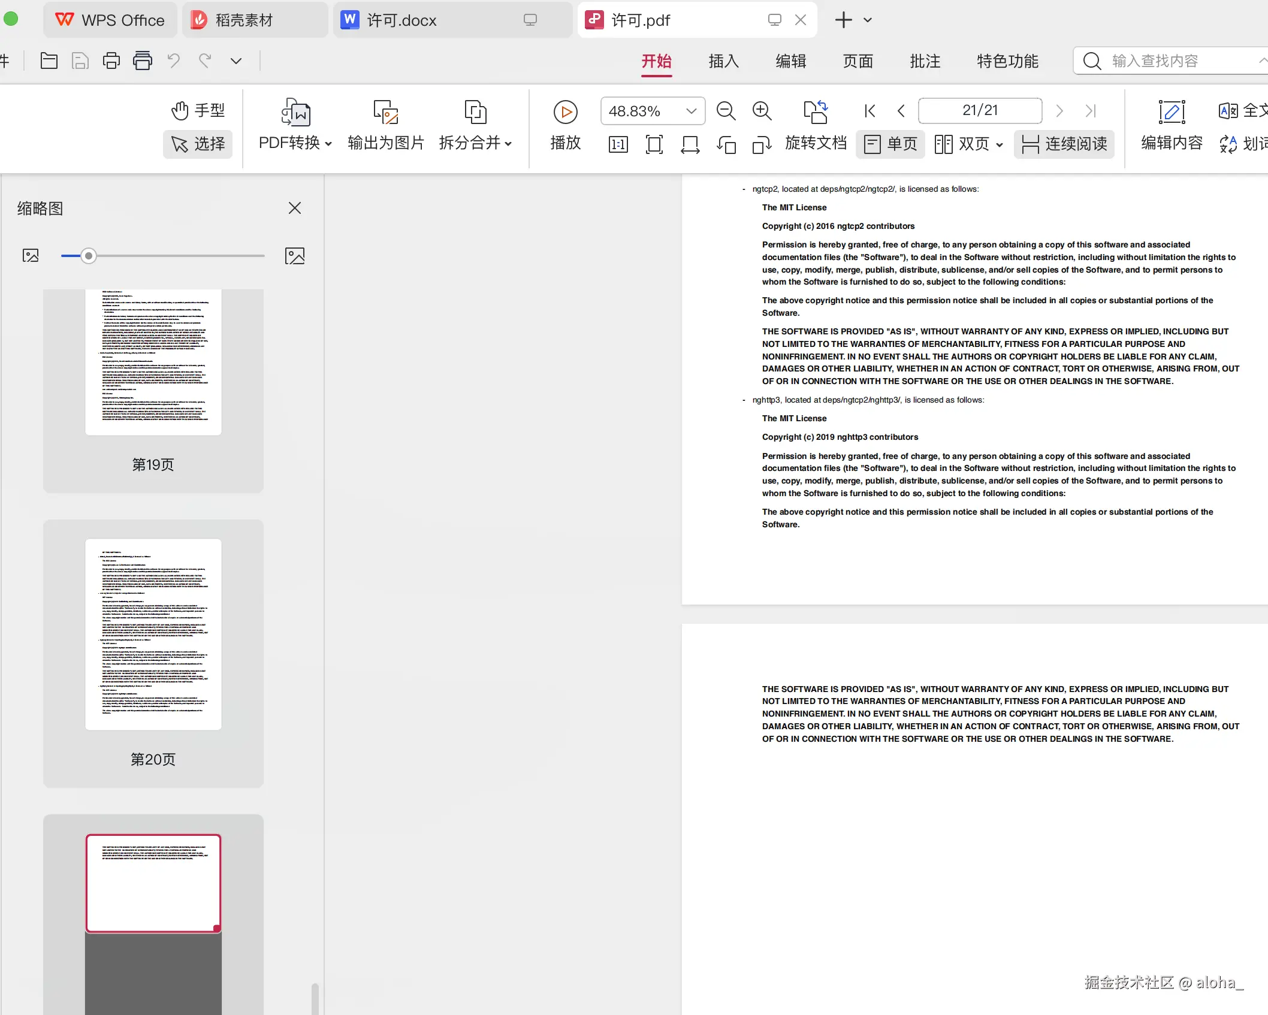Select the page 20 thumbnail
The height and width of the screenshot is (1015, 1268).
point(153,634)
